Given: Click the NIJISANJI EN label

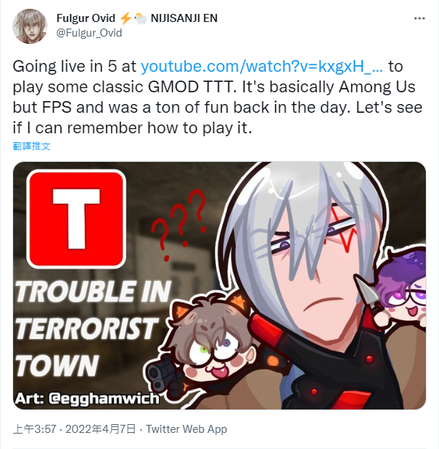Looking at the screenshot, I should [x=184, y=18].
